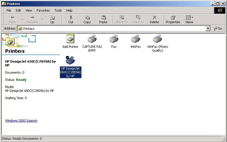Go up one folder level
The height and width of the screenshot is (142, 227).
[52, 20]
